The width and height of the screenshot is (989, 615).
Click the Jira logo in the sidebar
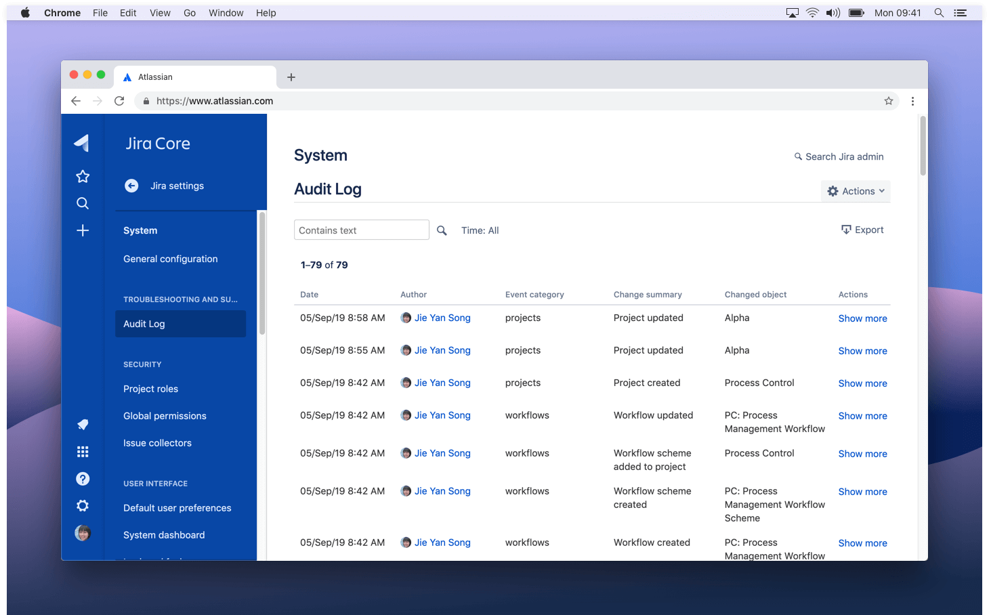pos(82,143)
